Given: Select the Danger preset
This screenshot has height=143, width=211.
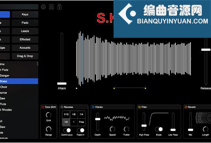Looking at the screenshot, I should 19,76.
